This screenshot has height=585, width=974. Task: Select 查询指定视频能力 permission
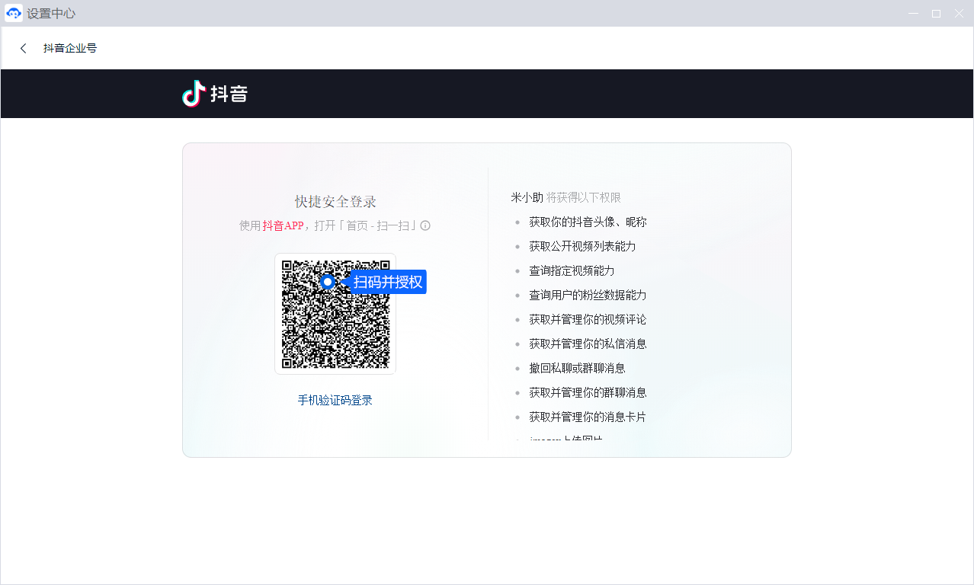[x=572, y=270]
